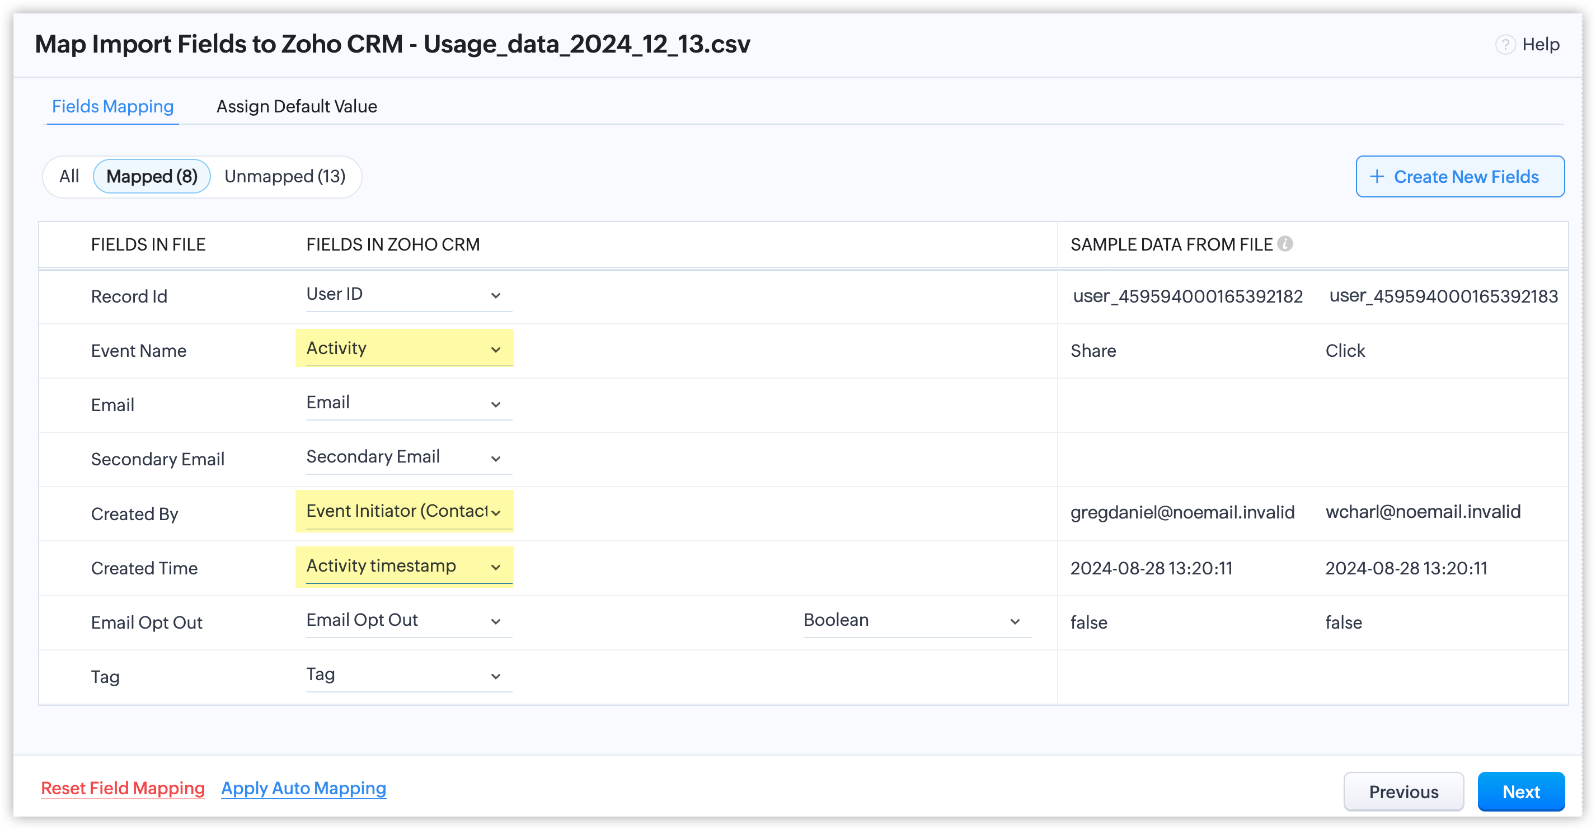Switch to Assign Default Value tab
This screenshot has height=830, width=1596.
tap(296, 106)
